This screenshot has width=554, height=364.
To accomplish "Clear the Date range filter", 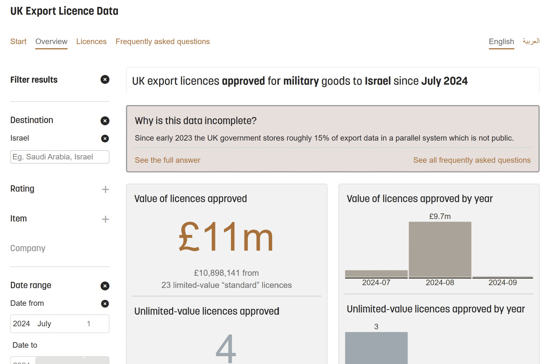I will [105, 286].
